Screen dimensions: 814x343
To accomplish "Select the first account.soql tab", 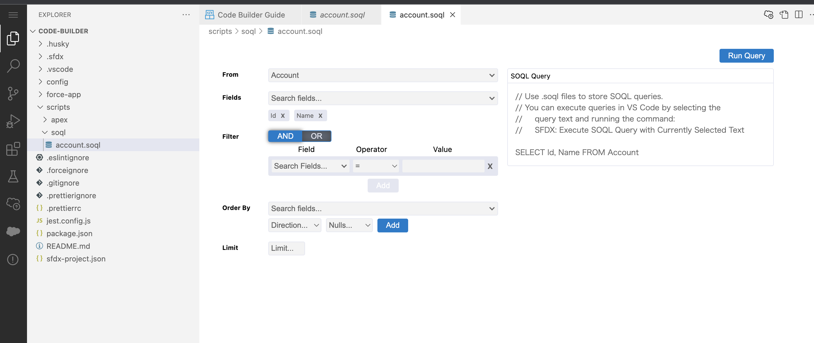I will (x=341, y=15).
